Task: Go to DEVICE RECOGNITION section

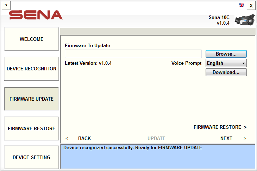Action: point(31,69)
